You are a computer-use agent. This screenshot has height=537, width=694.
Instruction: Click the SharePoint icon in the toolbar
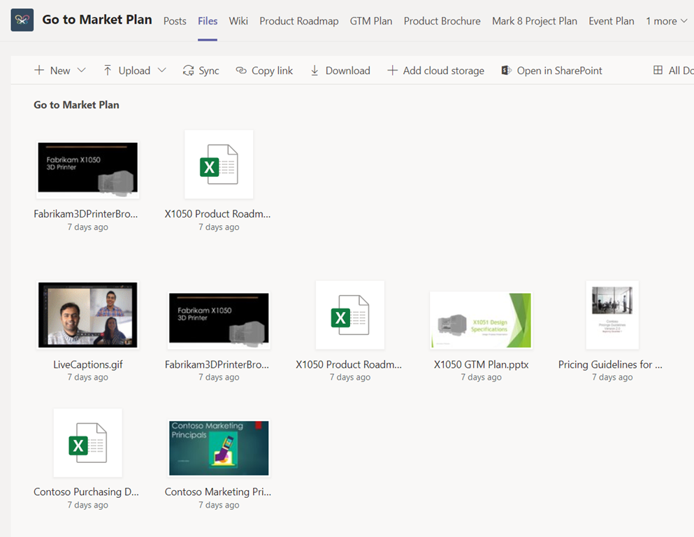(x=506, y=71)
